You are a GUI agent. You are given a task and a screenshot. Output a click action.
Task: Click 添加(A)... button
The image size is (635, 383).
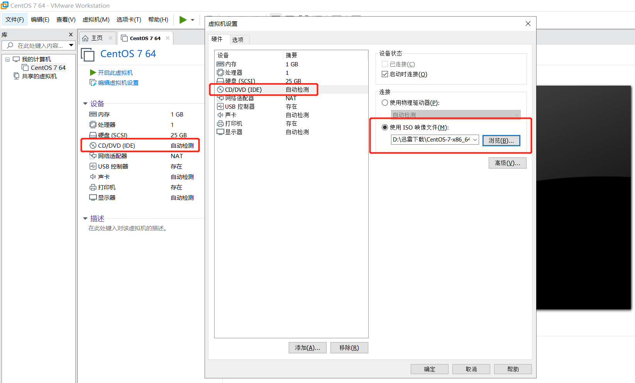(x=308, y=348)
